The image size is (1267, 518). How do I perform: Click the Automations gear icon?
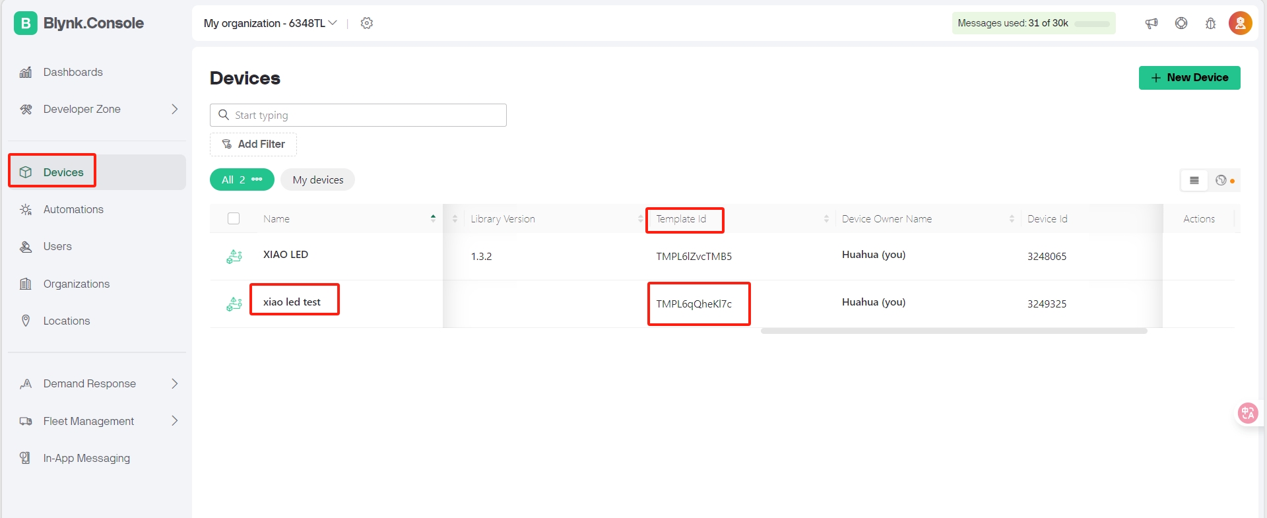26,209
